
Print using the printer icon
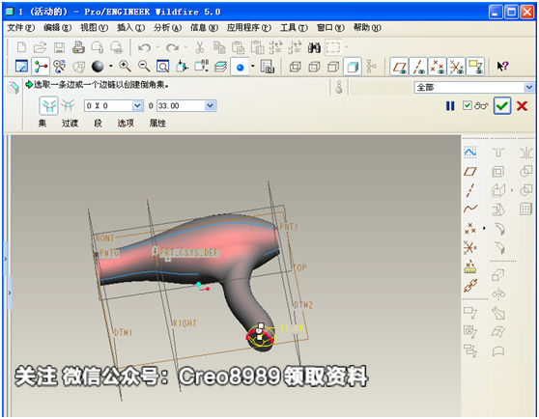[x=78, y=47]
